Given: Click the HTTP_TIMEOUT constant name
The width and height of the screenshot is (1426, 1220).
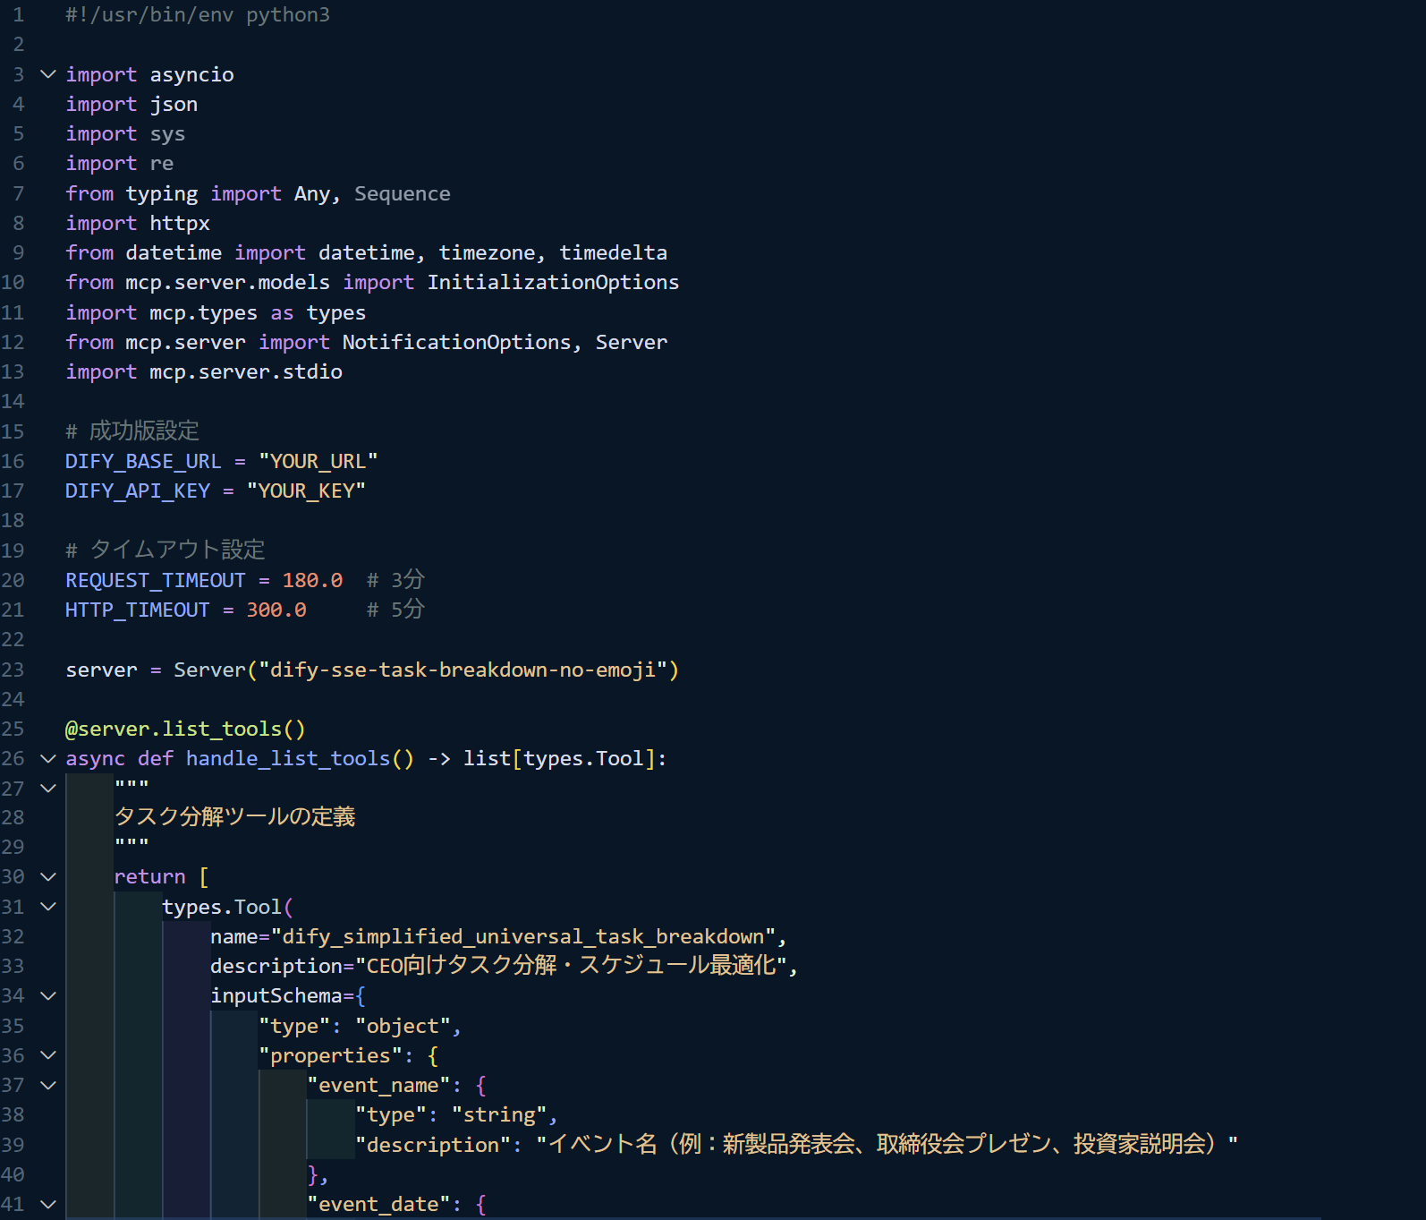Looking at the screenshot, I should [138, 610].
